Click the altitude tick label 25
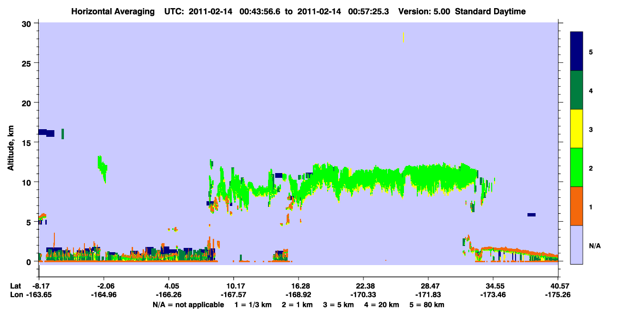The width and height of the screenshot is (620, 318). click(x=27, y=63)
